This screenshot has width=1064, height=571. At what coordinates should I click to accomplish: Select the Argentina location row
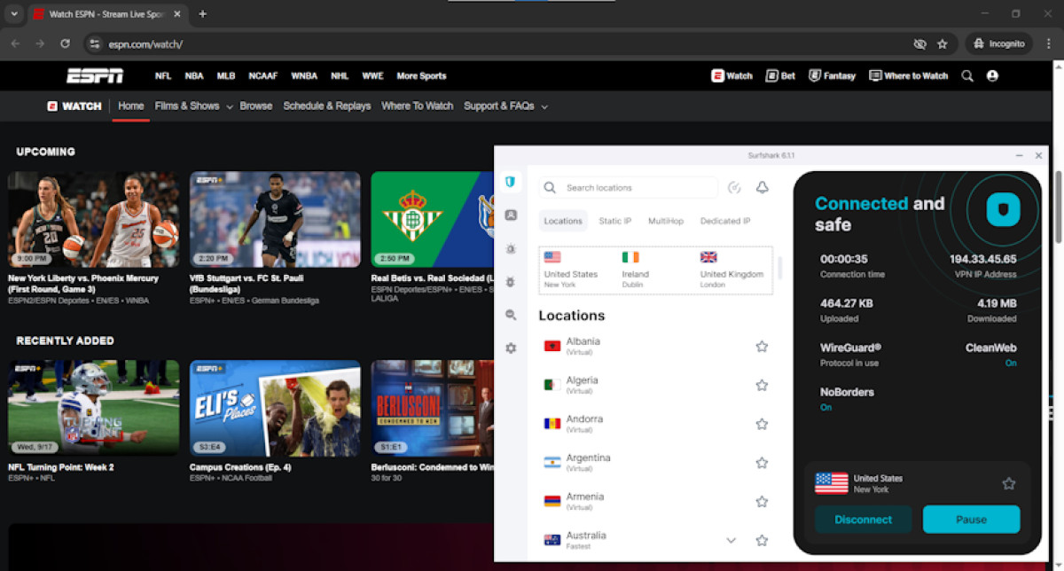pos(655,463)
